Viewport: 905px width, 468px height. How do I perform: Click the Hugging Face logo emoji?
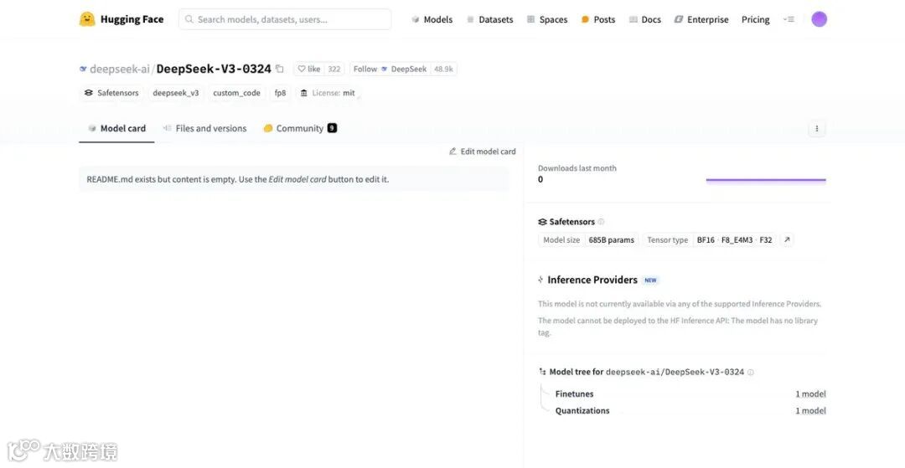(87, 19)
